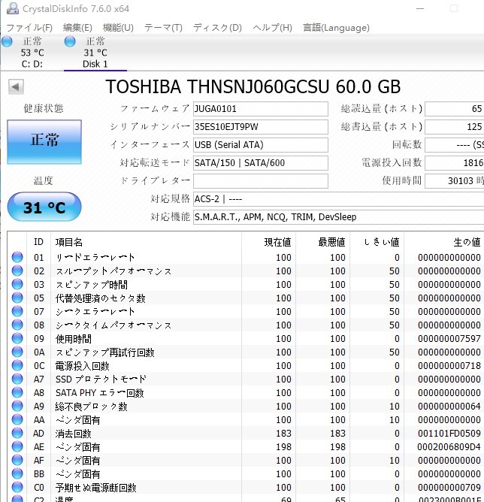Click status icon for attribute 0A スピンアップ再試行回数

(x=17, y=352)
